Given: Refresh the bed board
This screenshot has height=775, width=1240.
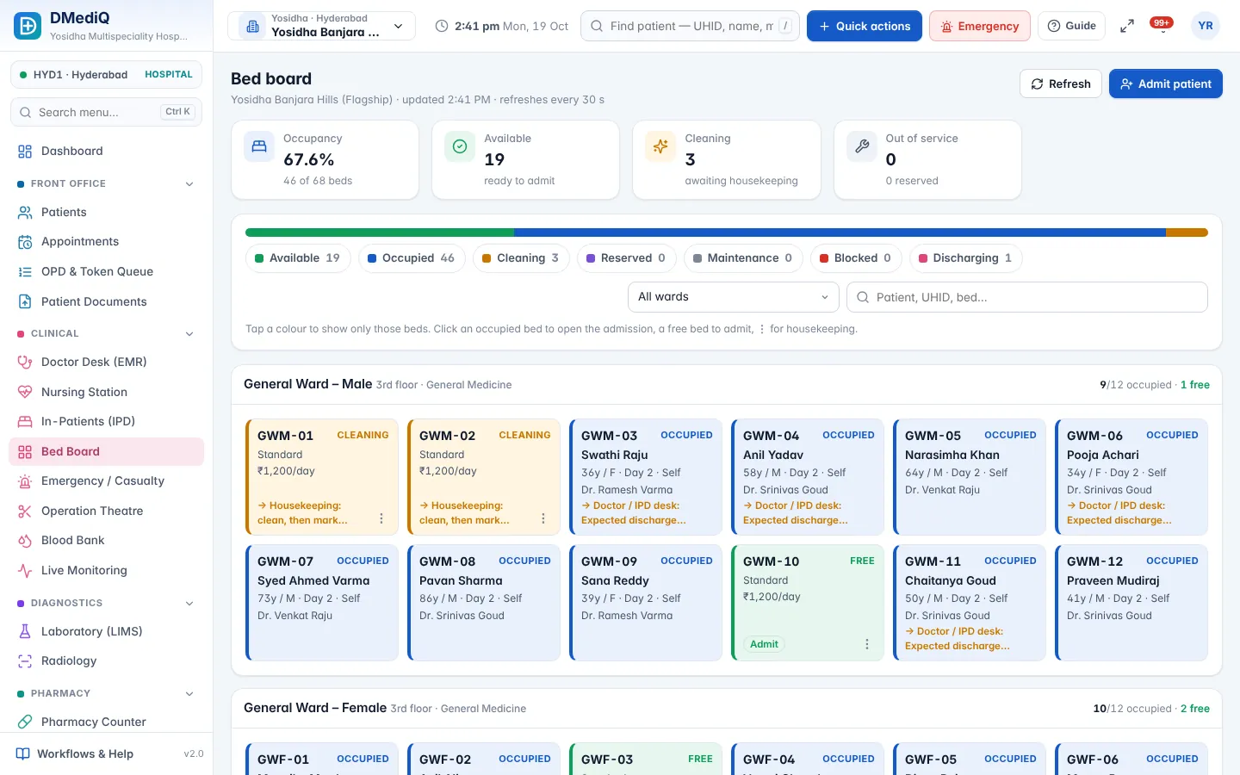Looking at the screenshot, I should click(1061, 84).
